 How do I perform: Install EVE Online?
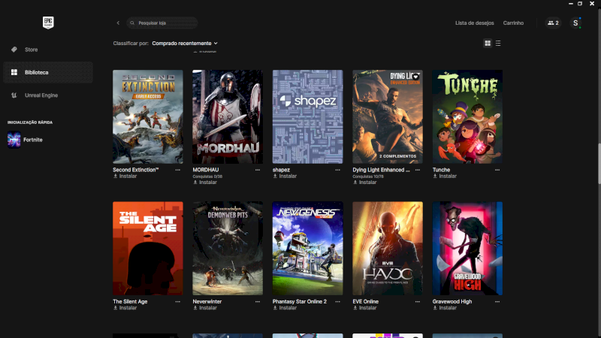tap(365, 308)
